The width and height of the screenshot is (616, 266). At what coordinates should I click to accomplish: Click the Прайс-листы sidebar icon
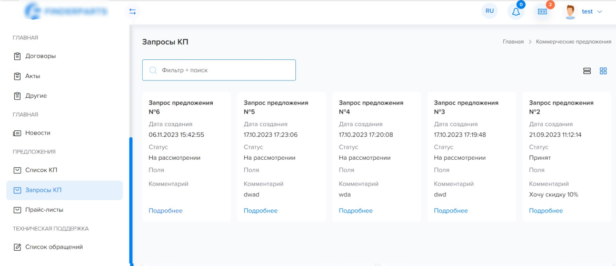click(17, 210)
